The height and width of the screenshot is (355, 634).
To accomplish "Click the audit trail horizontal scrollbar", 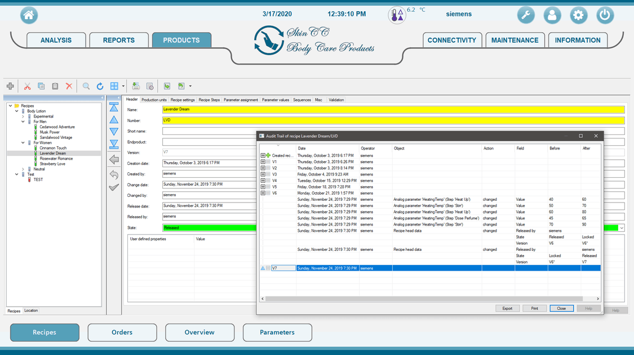I will (424, 299).
